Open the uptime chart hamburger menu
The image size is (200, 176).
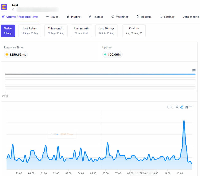pyautogui.click(x=194, y=70)
